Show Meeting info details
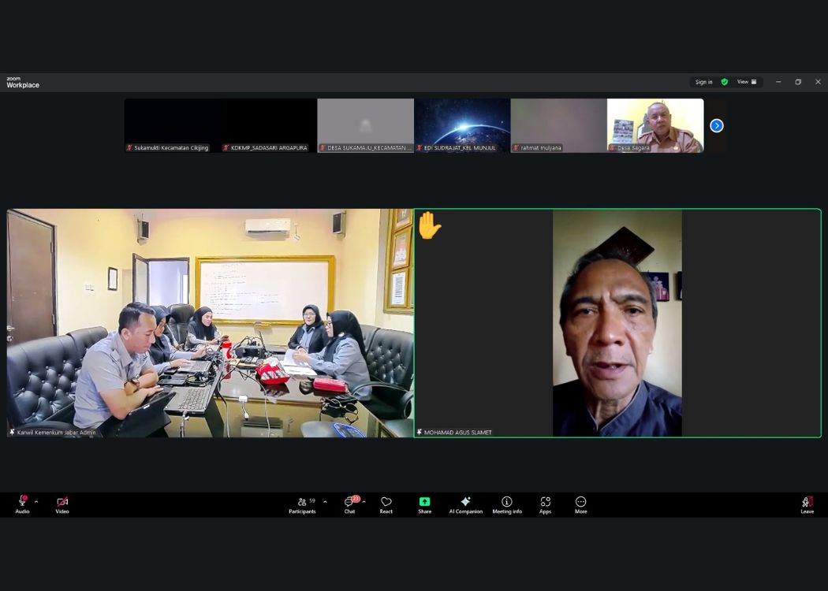This screenshot has height=591, width=828. 507,504
